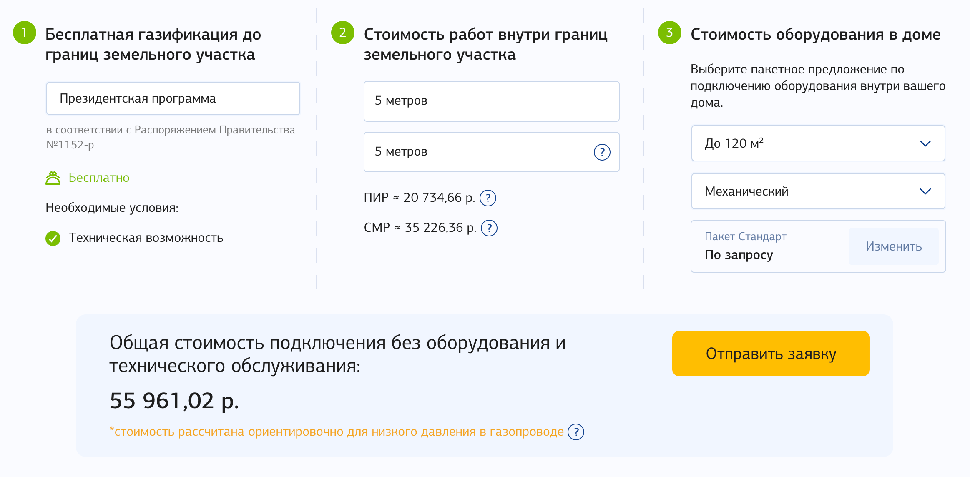The image size is (970, 477).
Task: Open help icon next to ПИР cost
Action: [488, 198]
